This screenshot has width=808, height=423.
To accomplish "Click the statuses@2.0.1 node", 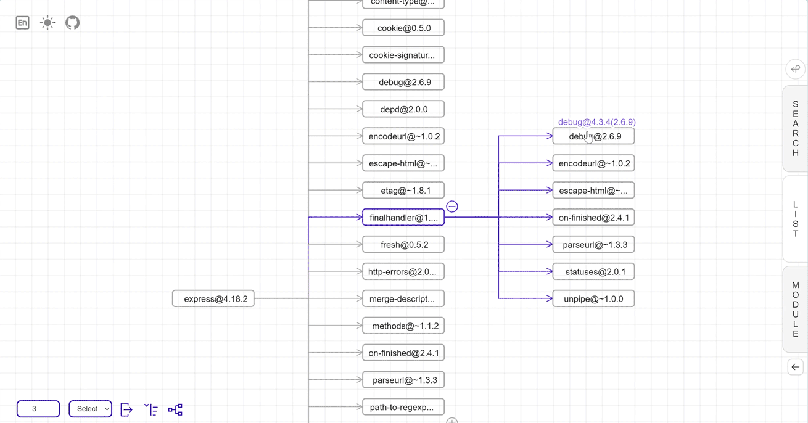I will (x=593, y=272).
